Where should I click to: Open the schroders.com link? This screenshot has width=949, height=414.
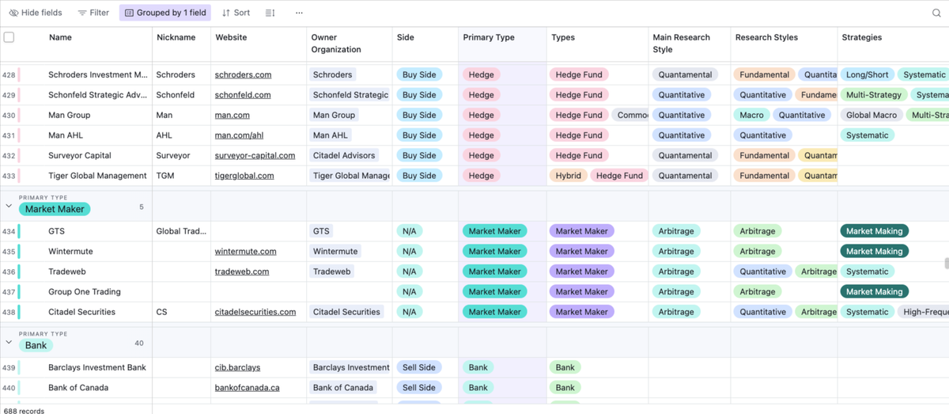243,74
